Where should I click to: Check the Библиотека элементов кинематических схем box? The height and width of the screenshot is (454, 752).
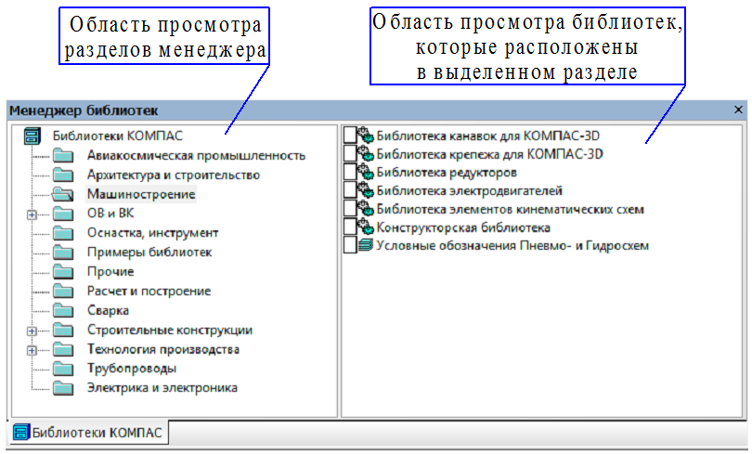(350, 209)
